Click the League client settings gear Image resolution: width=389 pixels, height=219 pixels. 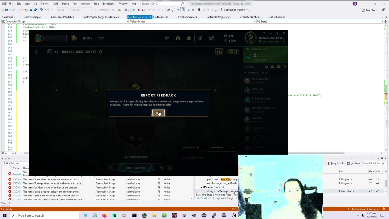[277, 33]
